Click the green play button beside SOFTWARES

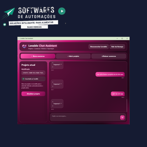(62, 11)
